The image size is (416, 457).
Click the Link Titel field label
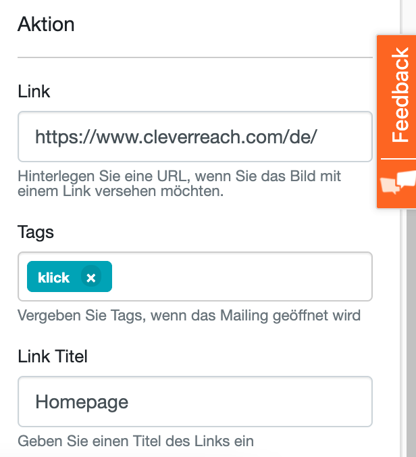53,356
